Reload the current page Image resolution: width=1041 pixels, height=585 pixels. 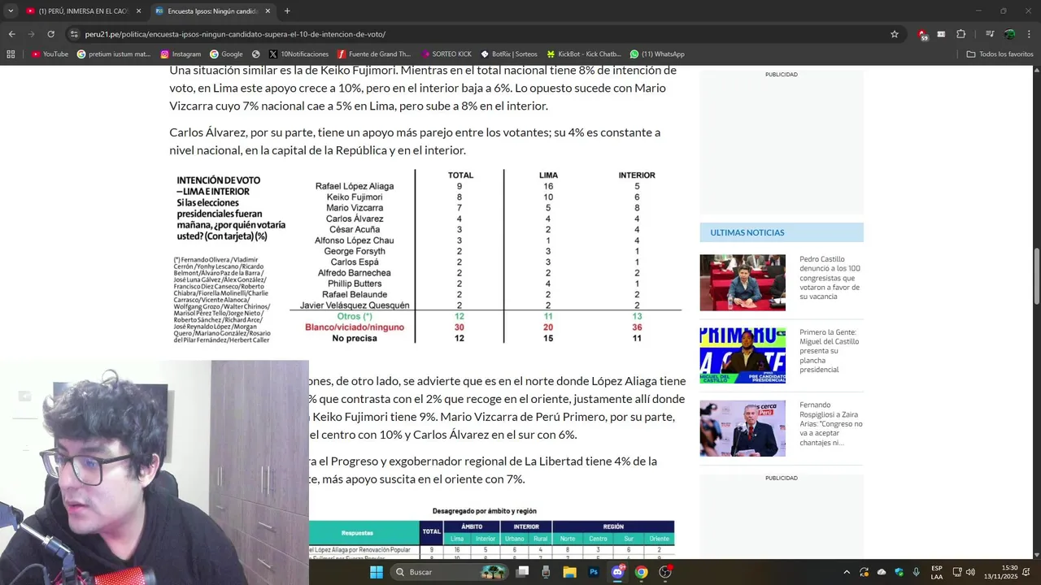click(50, 34)
